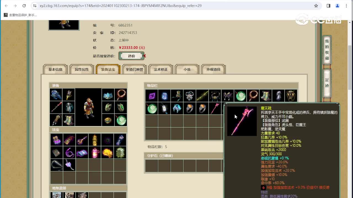Click seller ID 242714353
This screenshot has height=198, width=353.
pos(128,33)
